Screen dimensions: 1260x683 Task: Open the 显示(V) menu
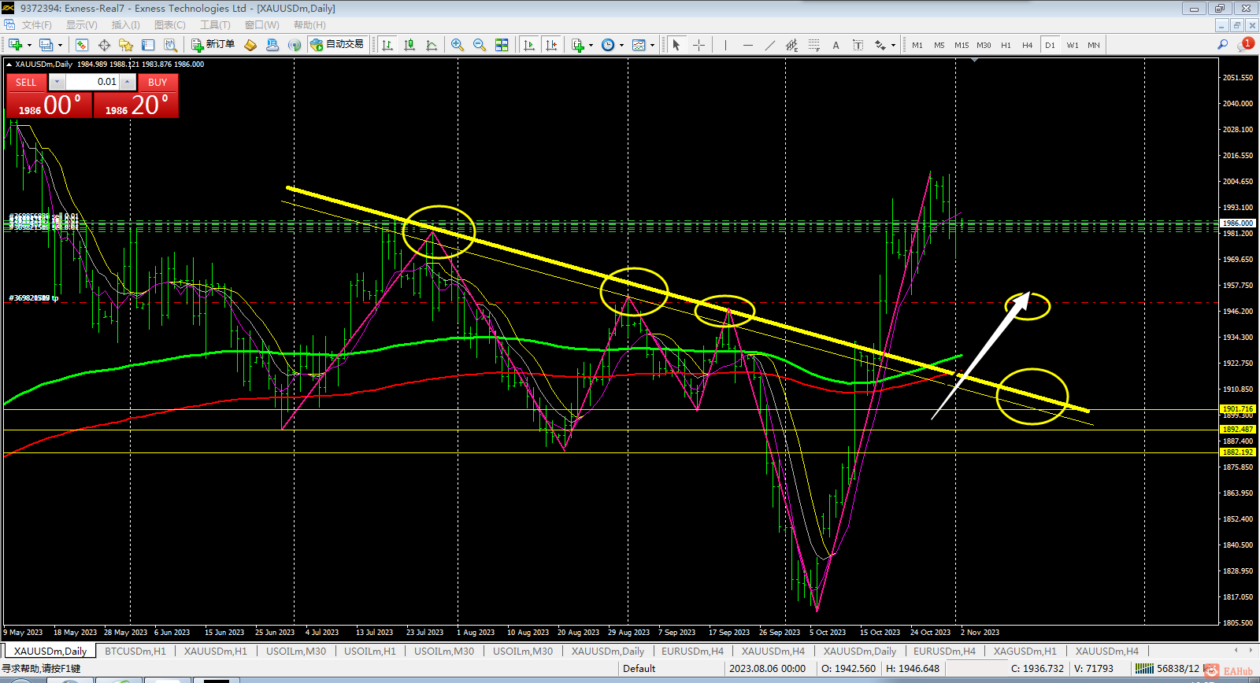tap(82, 25)
